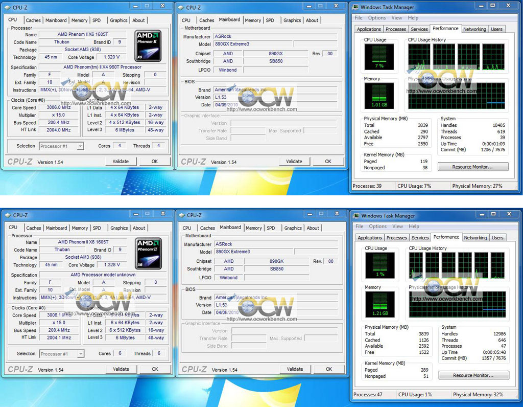The image size is (523, 407).
Task: Open the About tab in the 4-core CPU-Z window
Action: click(138, 20)
